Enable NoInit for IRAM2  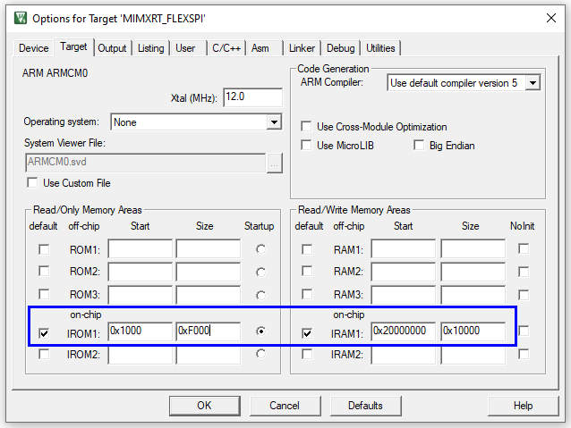[524, 354]
